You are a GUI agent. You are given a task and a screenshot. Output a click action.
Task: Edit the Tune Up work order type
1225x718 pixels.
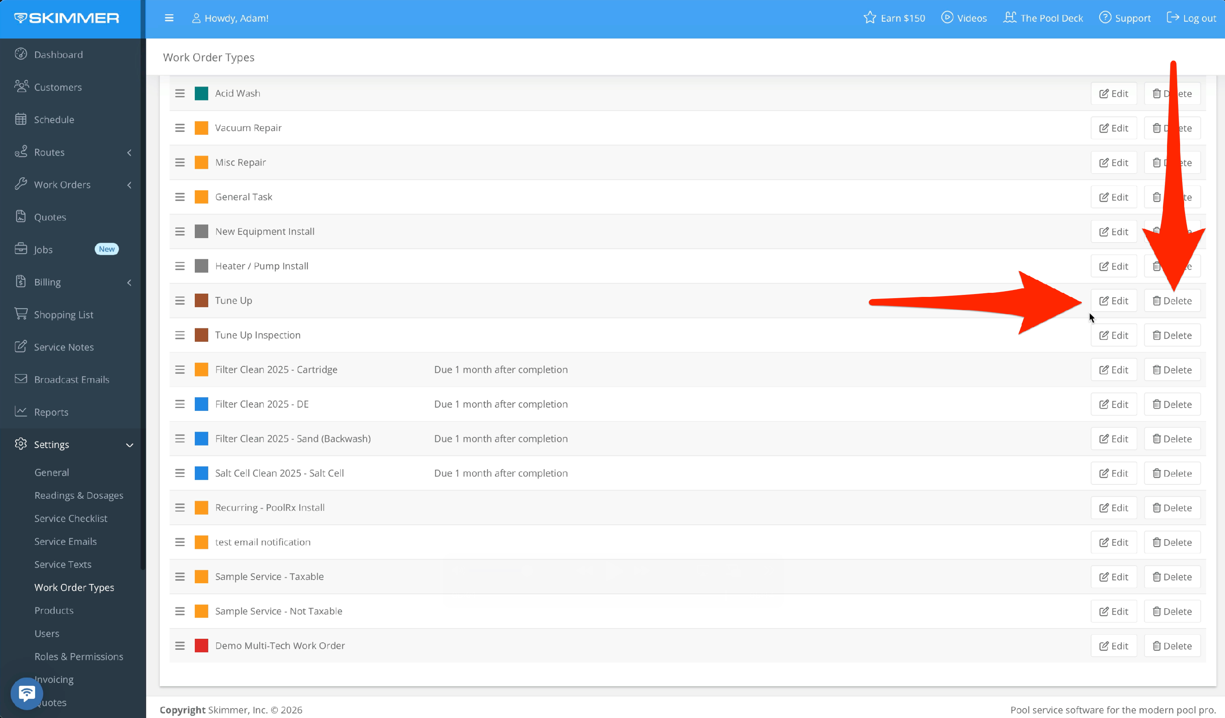[x=1114, y=301]
